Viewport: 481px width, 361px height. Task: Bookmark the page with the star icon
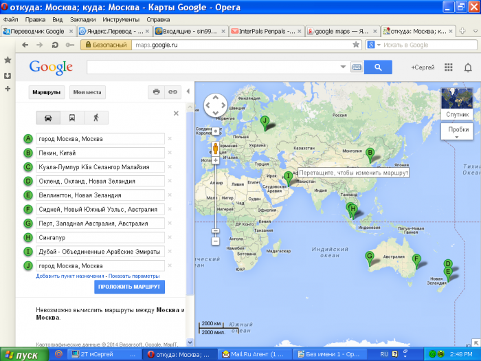(355, 45)
